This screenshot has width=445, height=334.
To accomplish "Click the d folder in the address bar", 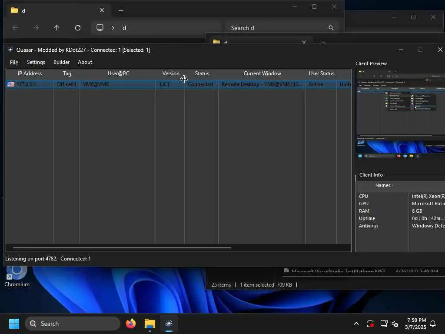I will 124,28.
